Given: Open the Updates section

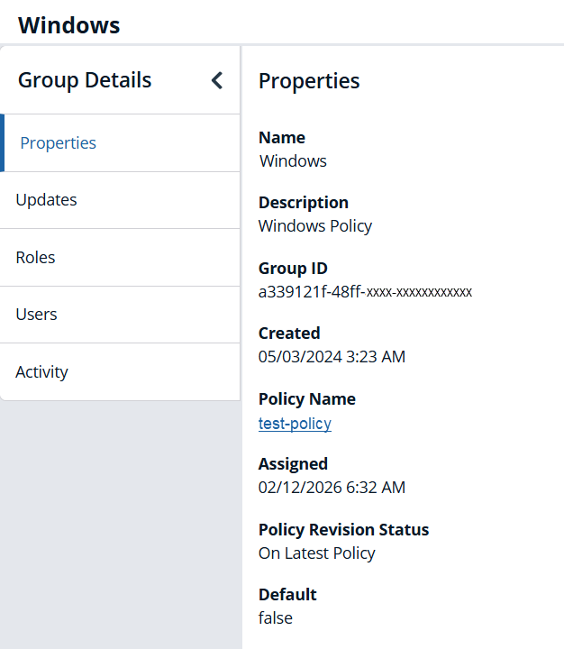Looking at the screenshot, I should pyautogui.click(x=120, y=200).
